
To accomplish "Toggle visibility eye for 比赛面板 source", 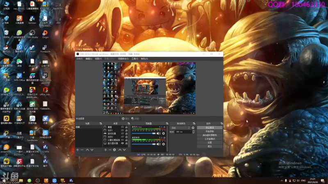I will click(122, 140).
